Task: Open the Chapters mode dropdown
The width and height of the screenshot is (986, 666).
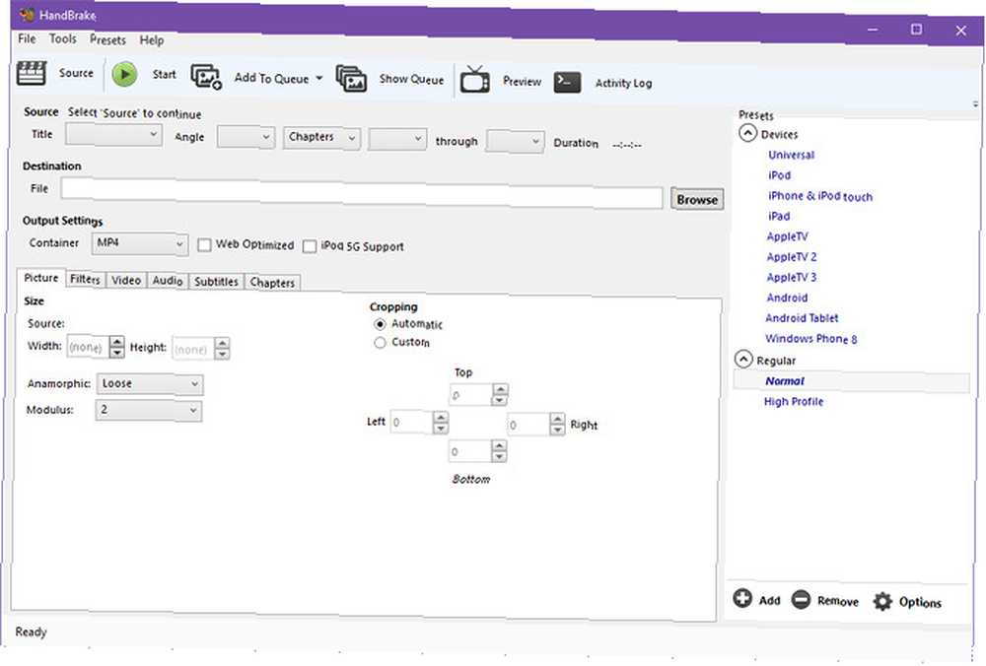Action: pos(321,138)
